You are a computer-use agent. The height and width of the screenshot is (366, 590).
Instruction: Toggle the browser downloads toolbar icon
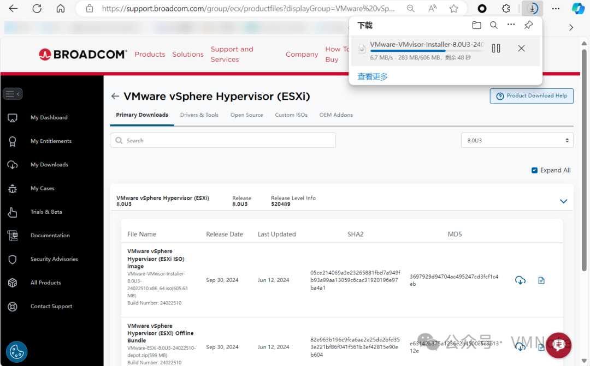[x=532, y=8]
